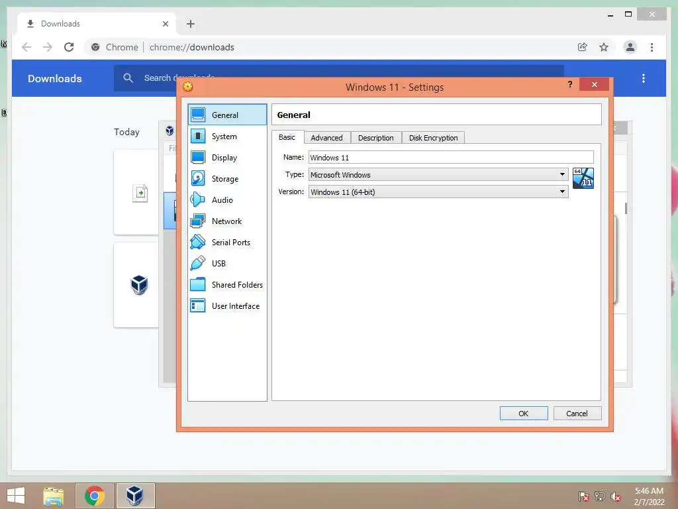The height and width of the screenshot is (509, 678).
Task: Confirm settings with the OK button
Action: (x=524, y=414)
